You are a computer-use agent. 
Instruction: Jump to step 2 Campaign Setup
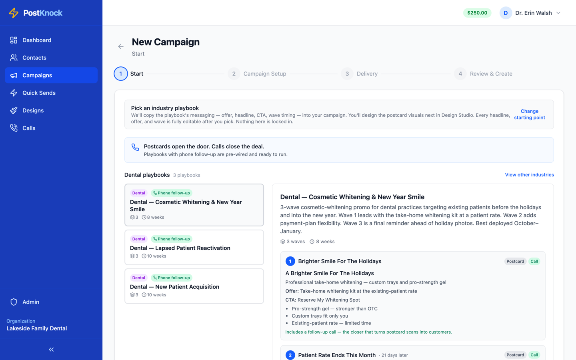257,74
